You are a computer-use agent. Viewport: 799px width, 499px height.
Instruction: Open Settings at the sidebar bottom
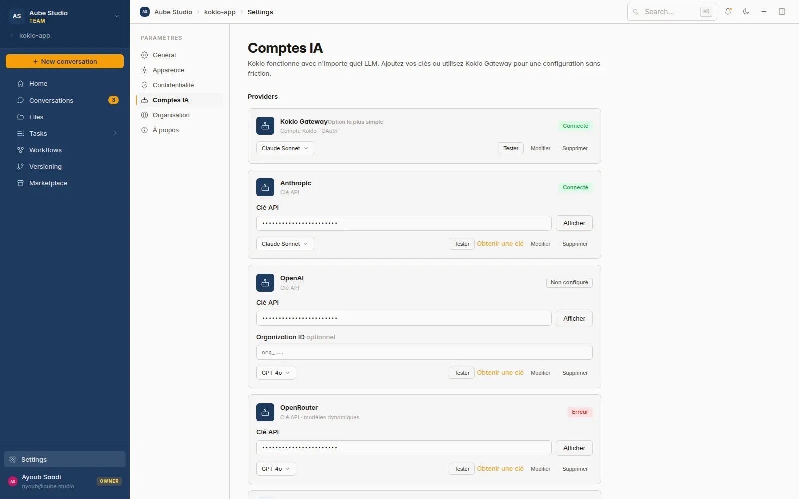click(x=65, y=459)
